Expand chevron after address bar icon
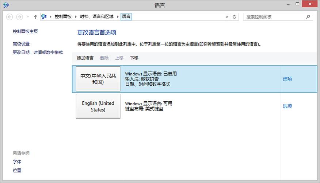 pyautogui.click(x=50, y=17)
